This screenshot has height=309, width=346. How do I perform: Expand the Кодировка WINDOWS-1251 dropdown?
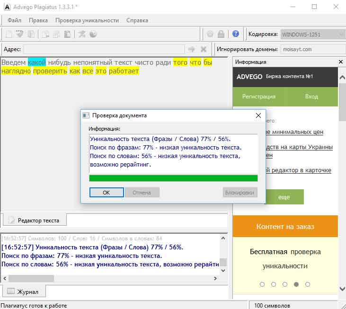312,35
